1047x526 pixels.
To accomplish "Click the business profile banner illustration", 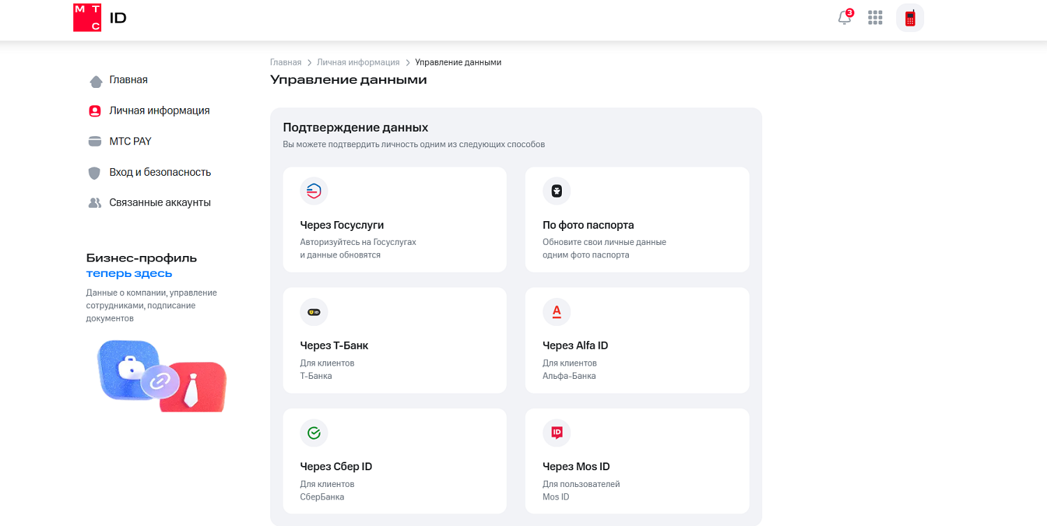I will 161,375.
